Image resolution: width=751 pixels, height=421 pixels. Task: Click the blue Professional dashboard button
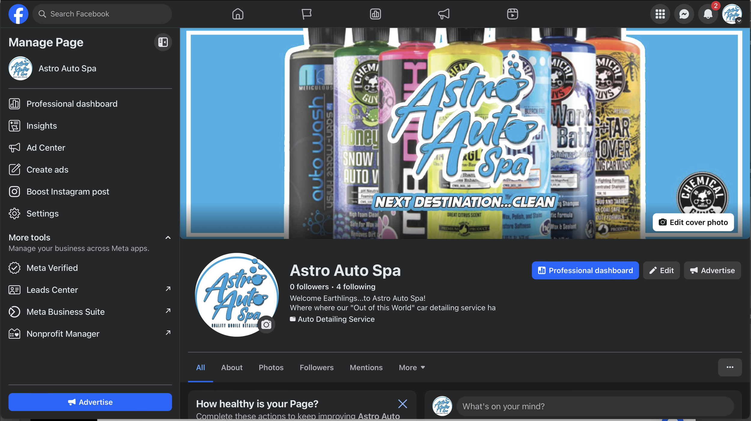tap(585, 270)
